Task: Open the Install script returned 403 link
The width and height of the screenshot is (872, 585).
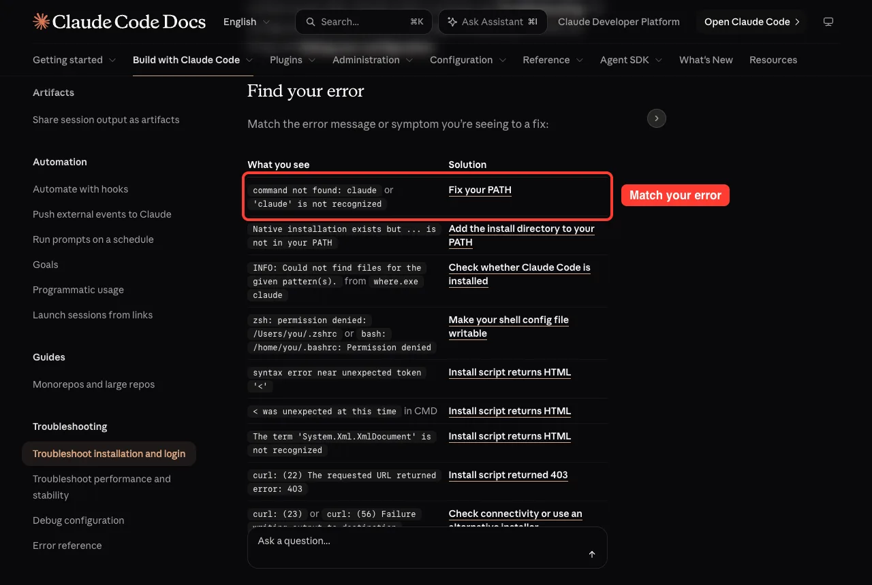Action: pos(508,475)
